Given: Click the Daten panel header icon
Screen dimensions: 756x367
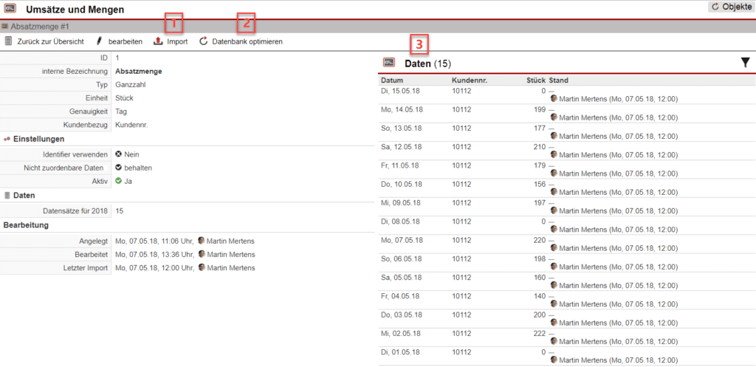Looking at the screenshot, I should point(389,64).
